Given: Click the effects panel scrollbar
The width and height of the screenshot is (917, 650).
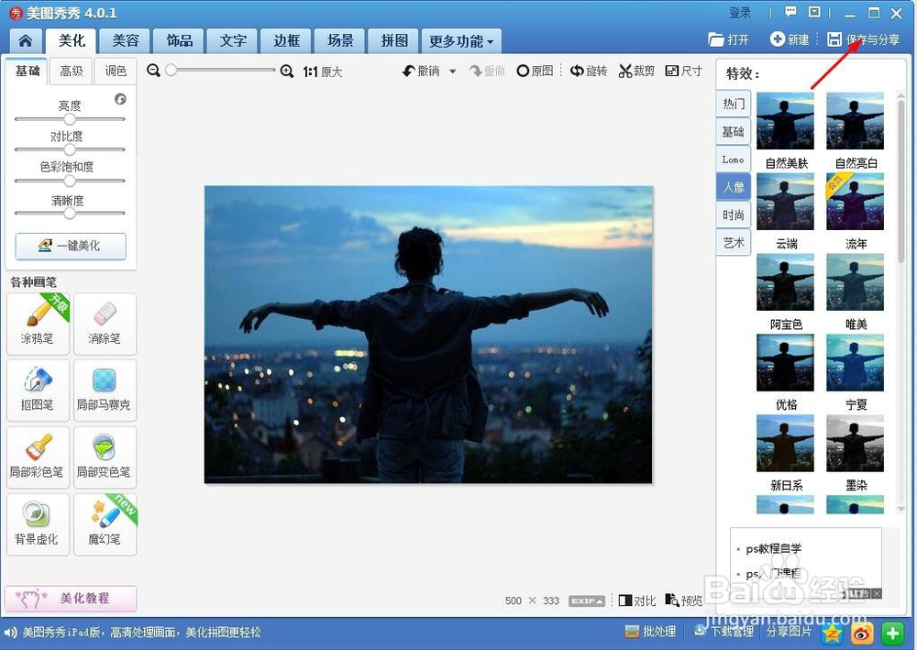Looking at the screenshot, I should coord(900,182).
